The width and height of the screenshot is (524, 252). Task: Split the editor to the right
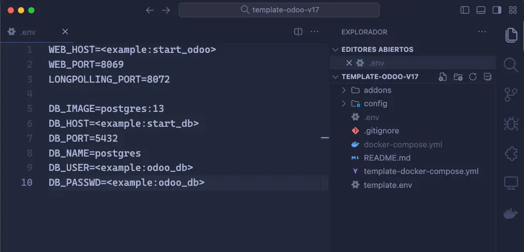pos(298,32)
